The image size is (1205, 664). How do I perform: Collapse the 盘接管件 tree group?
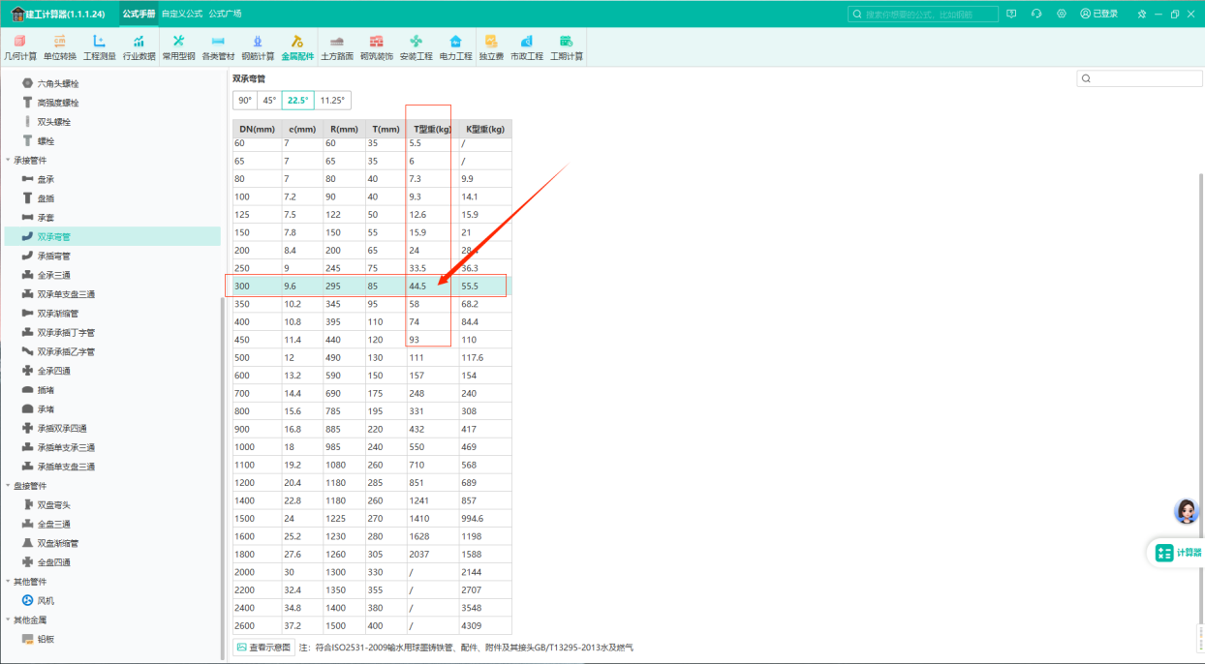point(9,486)
